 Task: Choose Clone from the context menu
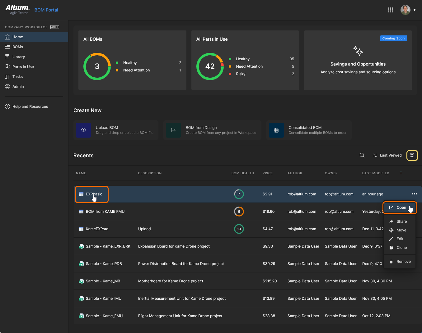(401, 248)
